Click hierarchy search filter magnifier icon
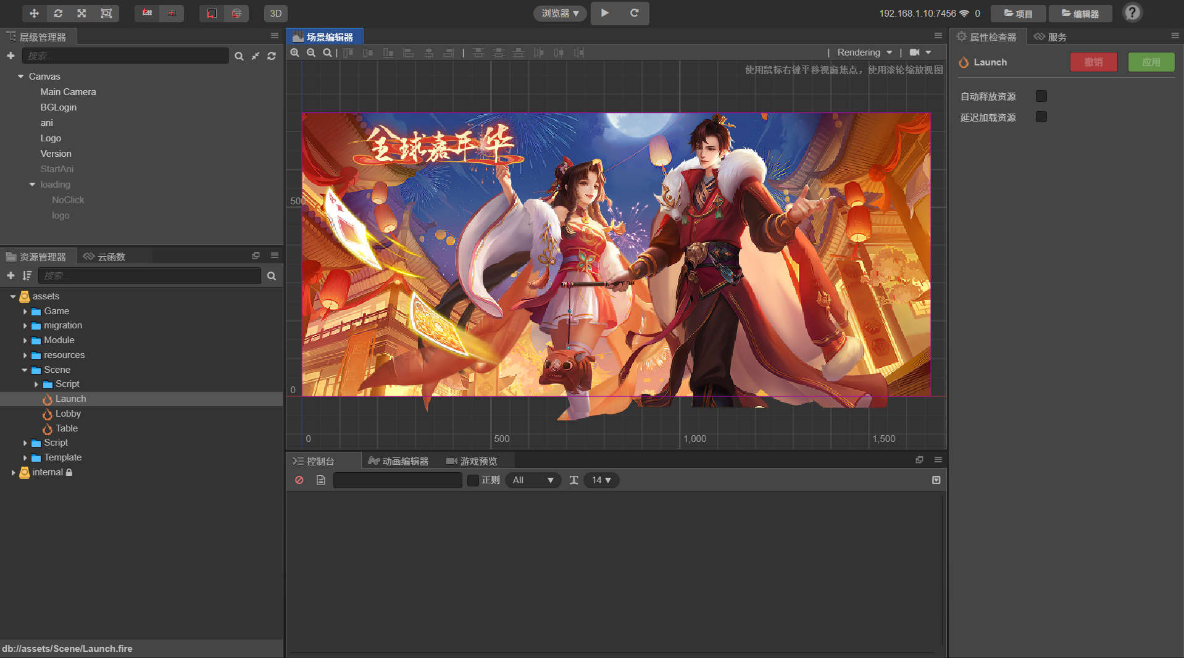This screenshot has width=1184, height=658. click(x=239, y=56)
